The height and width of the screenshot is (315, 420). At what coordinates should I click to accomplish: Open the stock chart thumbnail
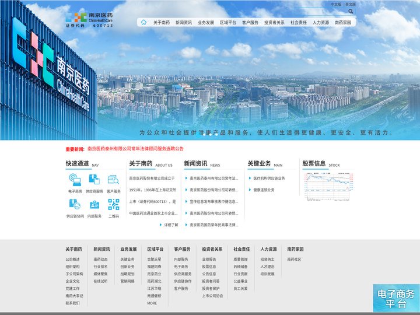328,187
